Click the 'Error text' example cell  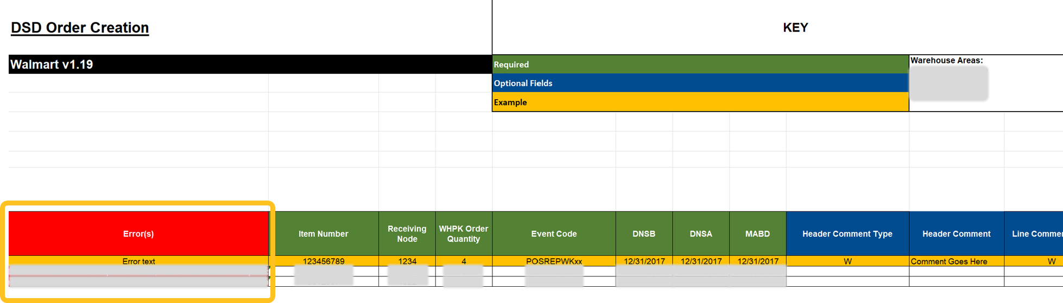pyautogui.click(x=138, y=261)
